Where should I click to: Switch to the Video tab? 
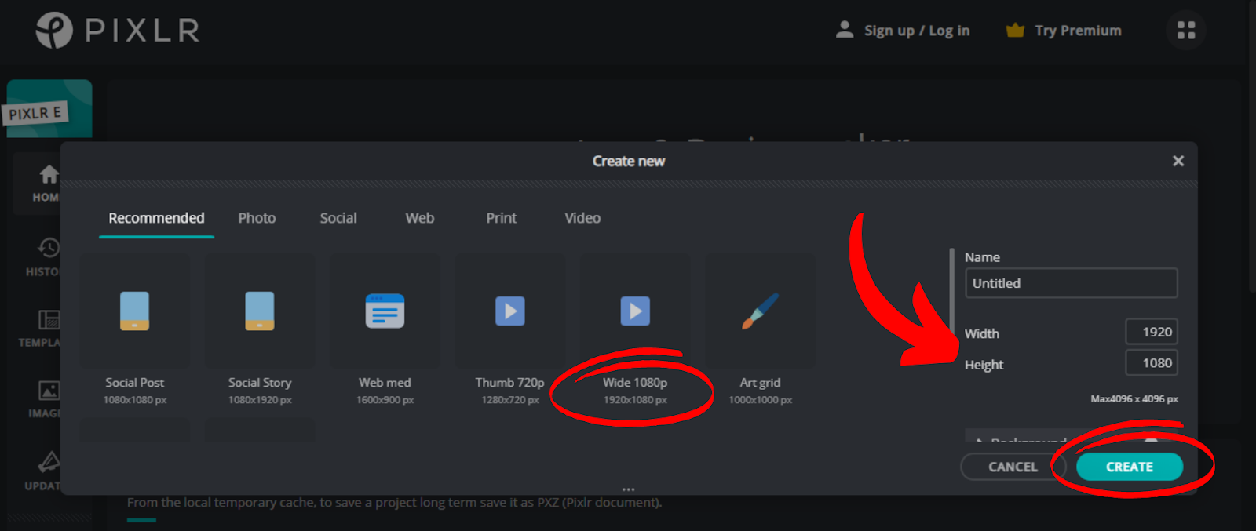tap(582, 218)
